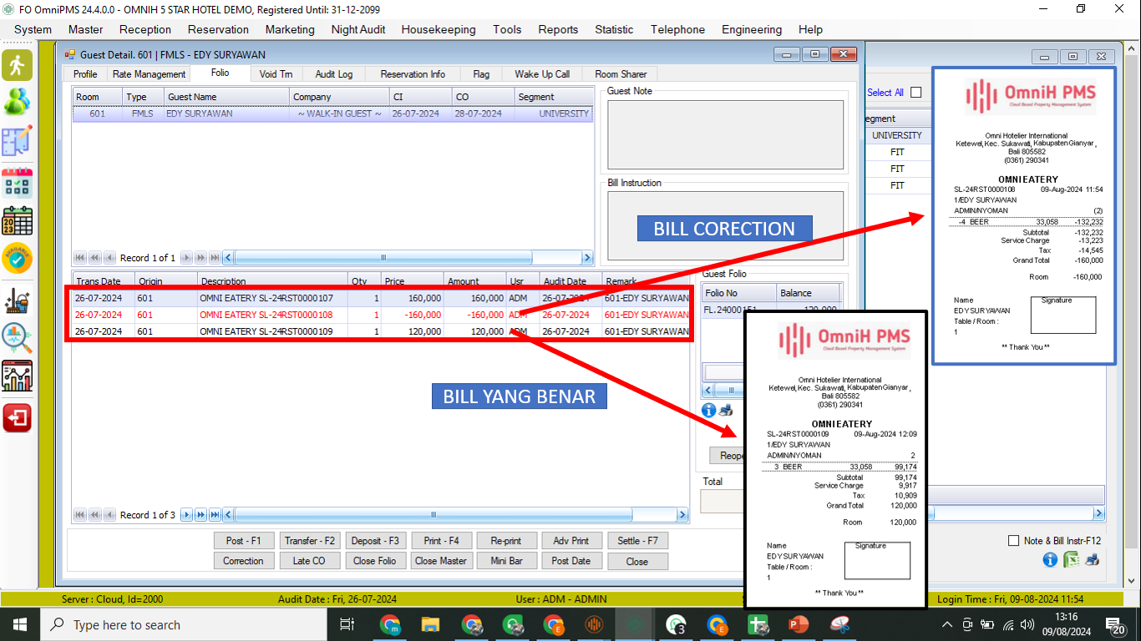
Task: Switch to the Wake Up Call tab
Action: tap(542, 74)
